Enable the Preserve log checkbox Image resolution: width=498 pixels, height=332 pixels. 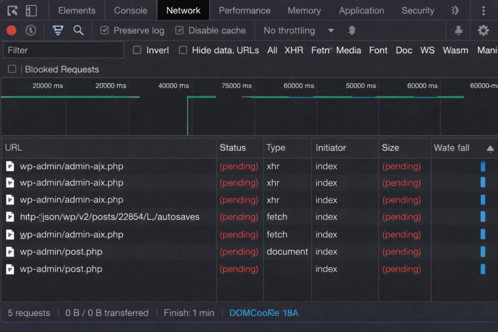point(104,30)
